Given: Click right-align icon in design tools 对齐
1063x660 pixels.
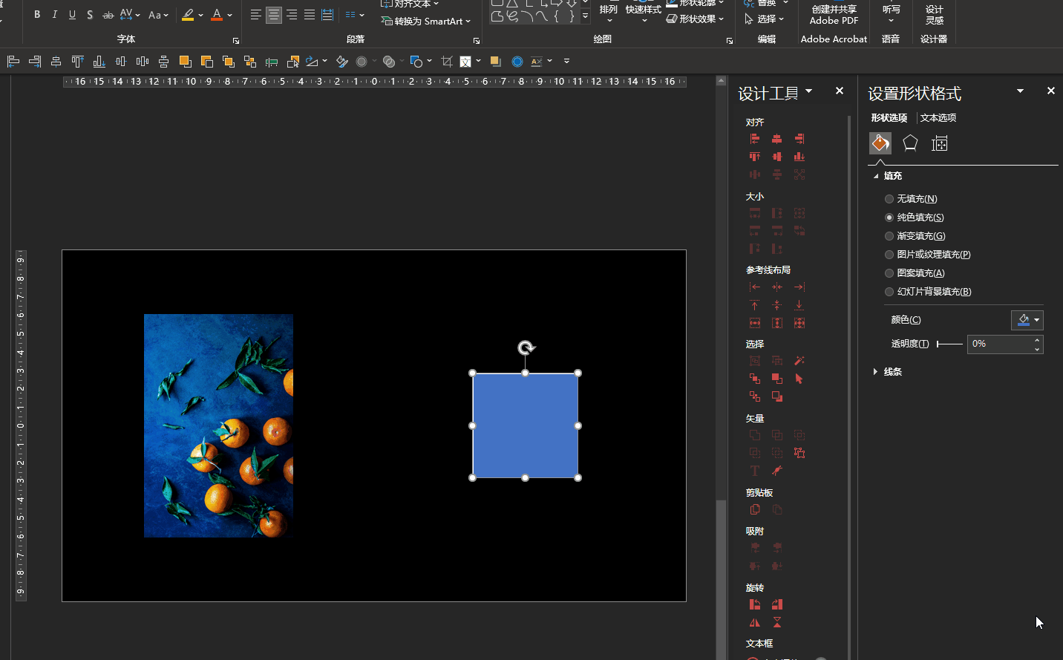Looking at the screenshot, I should point(799,139).
